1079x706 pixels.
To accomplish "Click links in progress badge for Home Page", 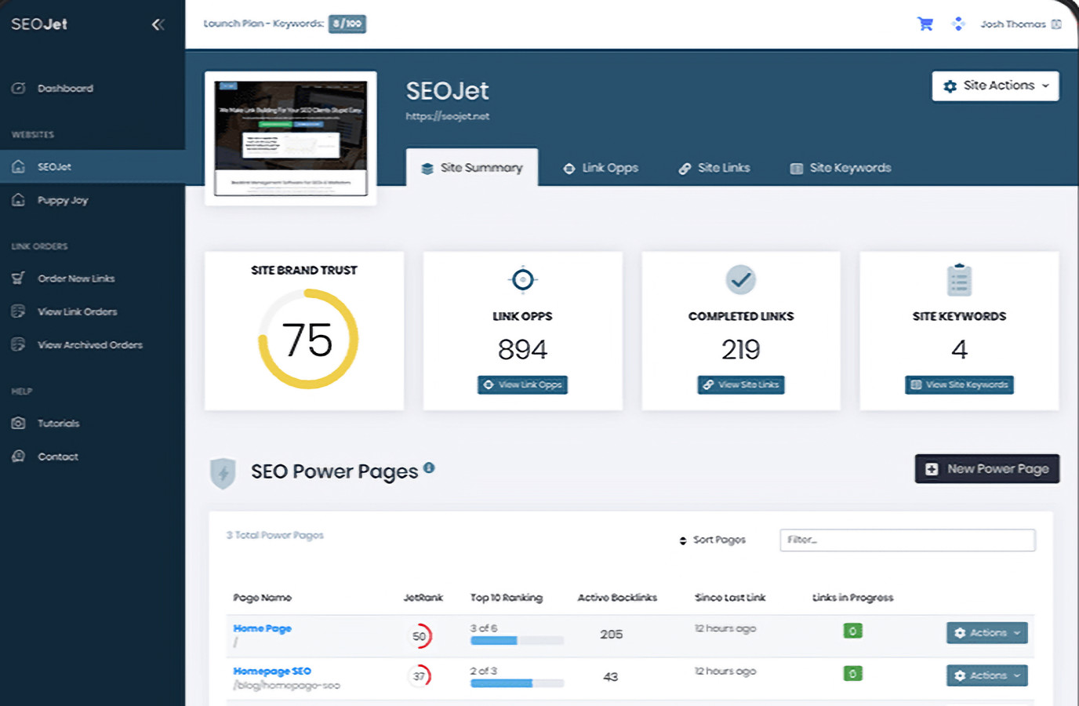I will coord(852,631).
